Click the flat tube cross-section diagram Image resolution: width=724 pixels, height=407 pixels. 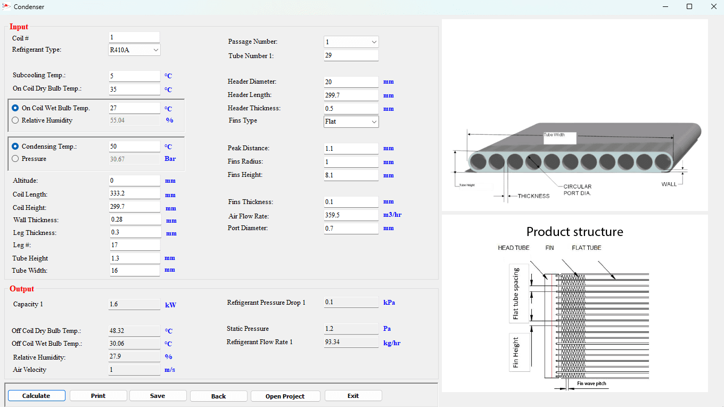click(575, 115)
